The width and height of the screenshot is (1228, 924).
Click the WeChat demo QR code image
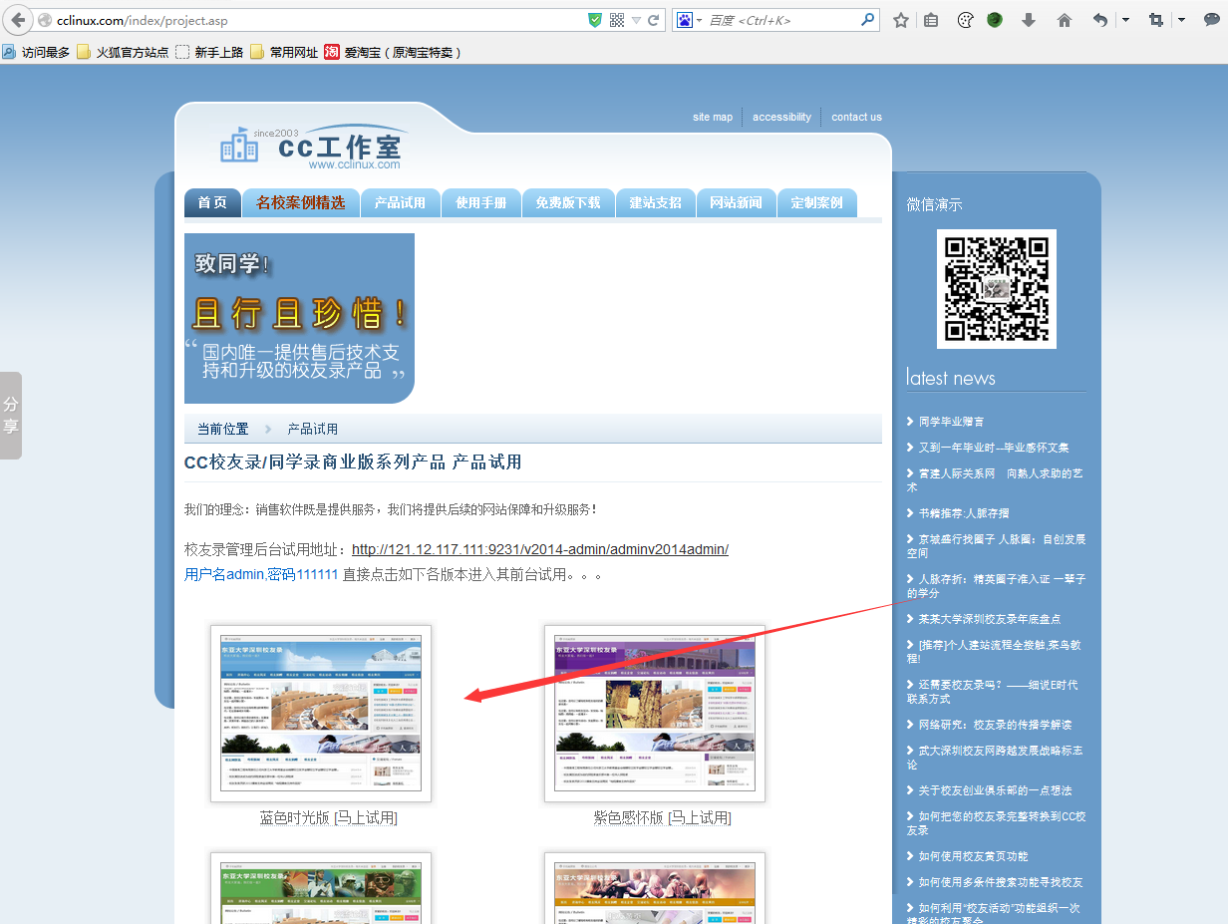(997, 289)
